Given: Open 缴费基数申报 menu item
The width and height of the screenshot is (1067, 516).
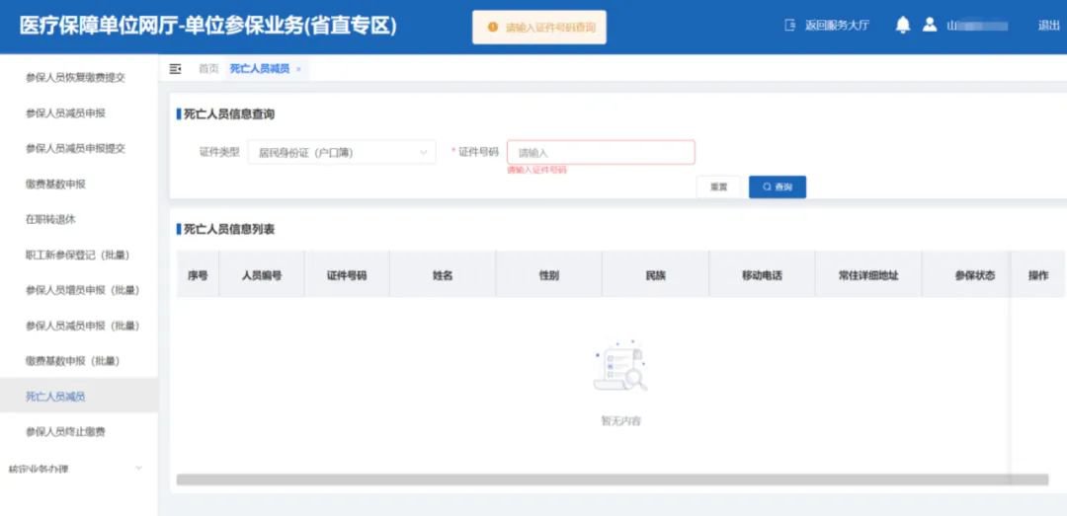Looking at the screenshot, I should (x=55, y=184).
